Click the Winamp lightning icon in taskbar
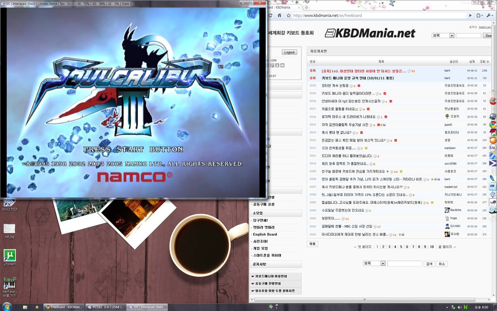497x311 pixels. (37, 307)
